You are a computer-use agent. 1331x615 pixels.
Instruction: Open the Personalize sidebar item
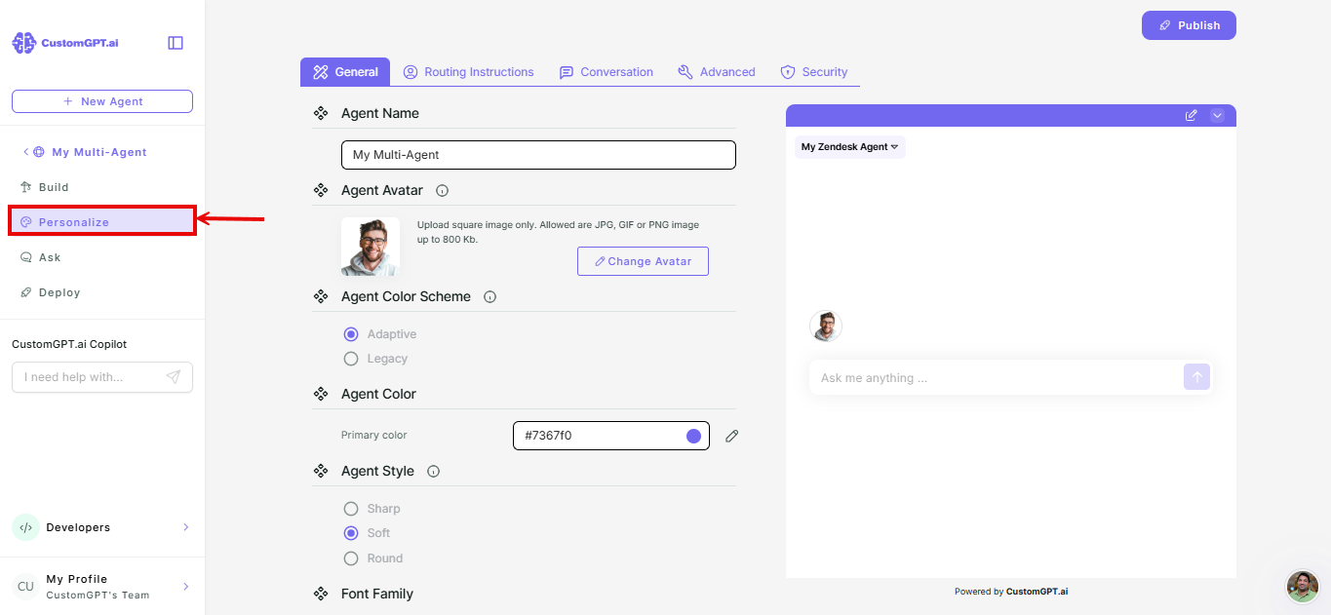coord(103,222)
